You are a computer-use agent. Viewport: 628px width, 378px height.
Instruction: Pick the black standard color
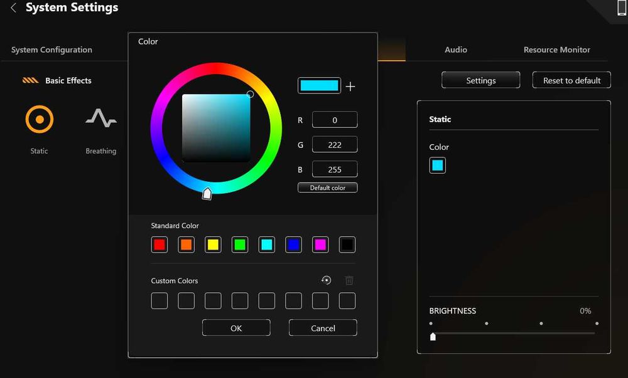[347, 244]
